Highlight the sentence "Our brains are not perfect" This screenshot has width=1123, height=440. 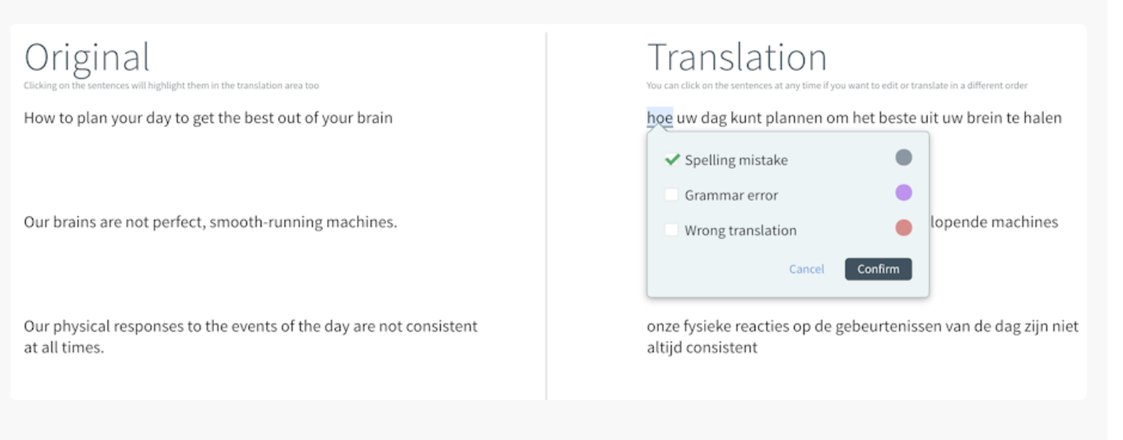[x=210, y=222]
